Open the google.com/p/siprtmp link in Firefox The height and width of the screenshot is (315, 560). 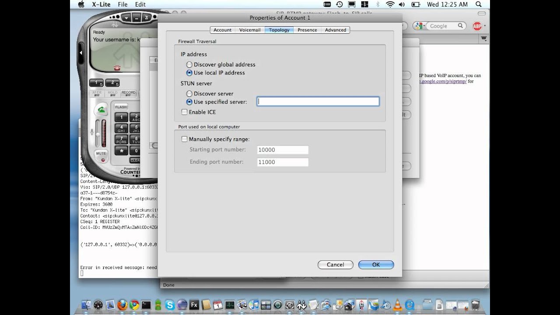coord(443,81)
